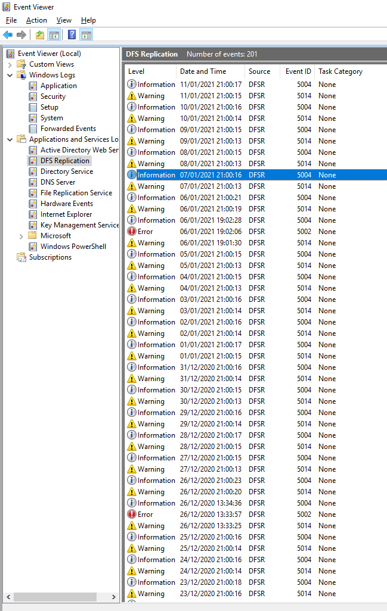Select Key Management Service log
The image size is (387, 611).
coord(79,225)
